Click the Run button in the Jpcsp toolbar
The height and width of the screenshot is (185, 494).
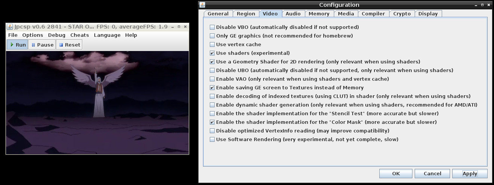(18, 45)
